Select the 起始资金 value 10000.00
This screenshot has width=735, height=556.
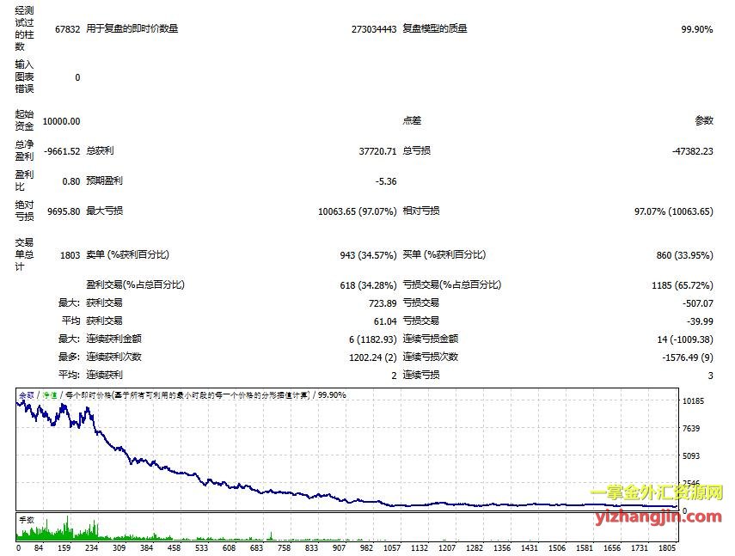(x=61, y=121)
